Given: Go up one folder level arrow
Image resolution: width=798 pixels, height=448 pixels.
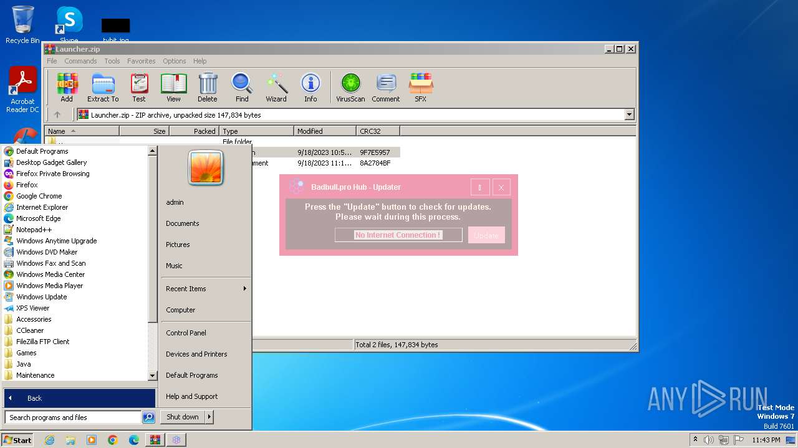Looking at the screenshot, I should pyautogui.click(x=57, y=114).
